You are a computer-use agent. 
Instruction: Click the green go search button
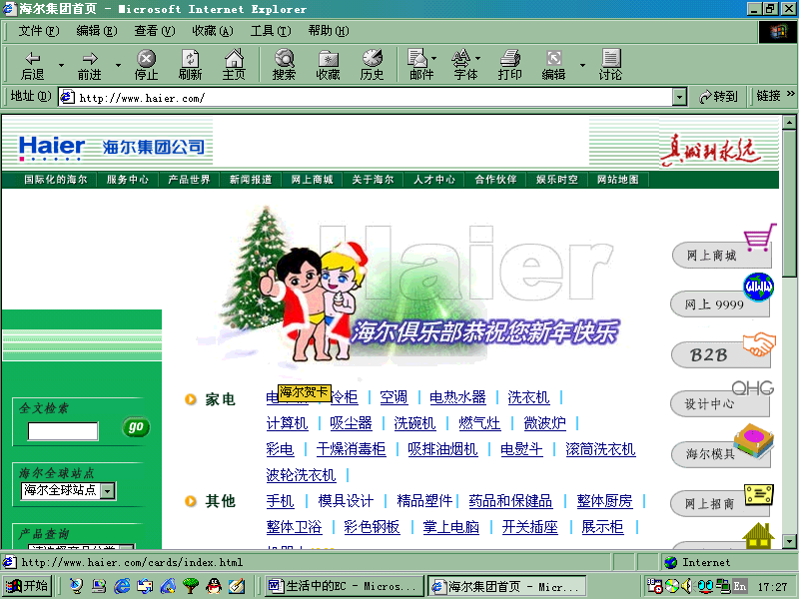136,427
